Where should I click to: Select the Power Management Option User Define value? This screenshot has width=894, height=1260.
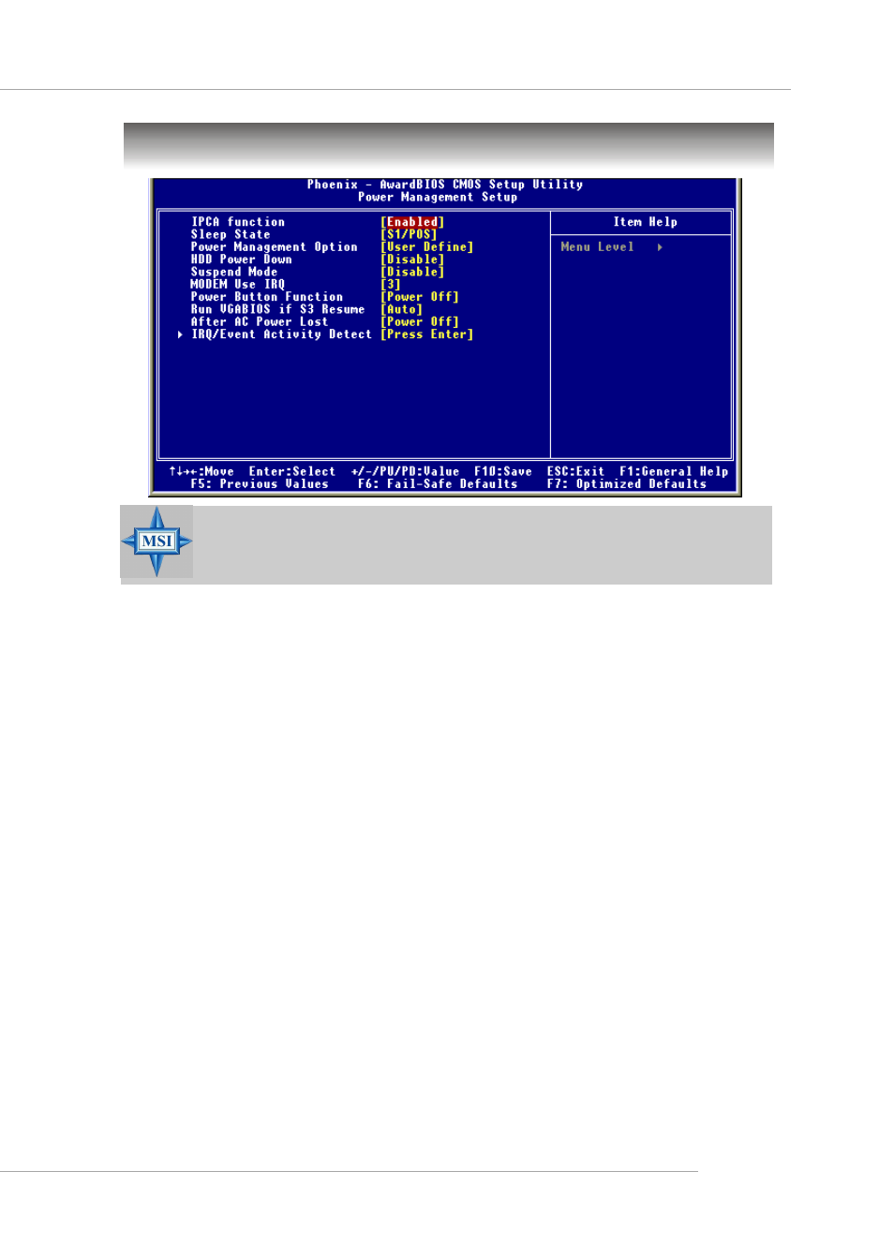[x=426, y=247]
